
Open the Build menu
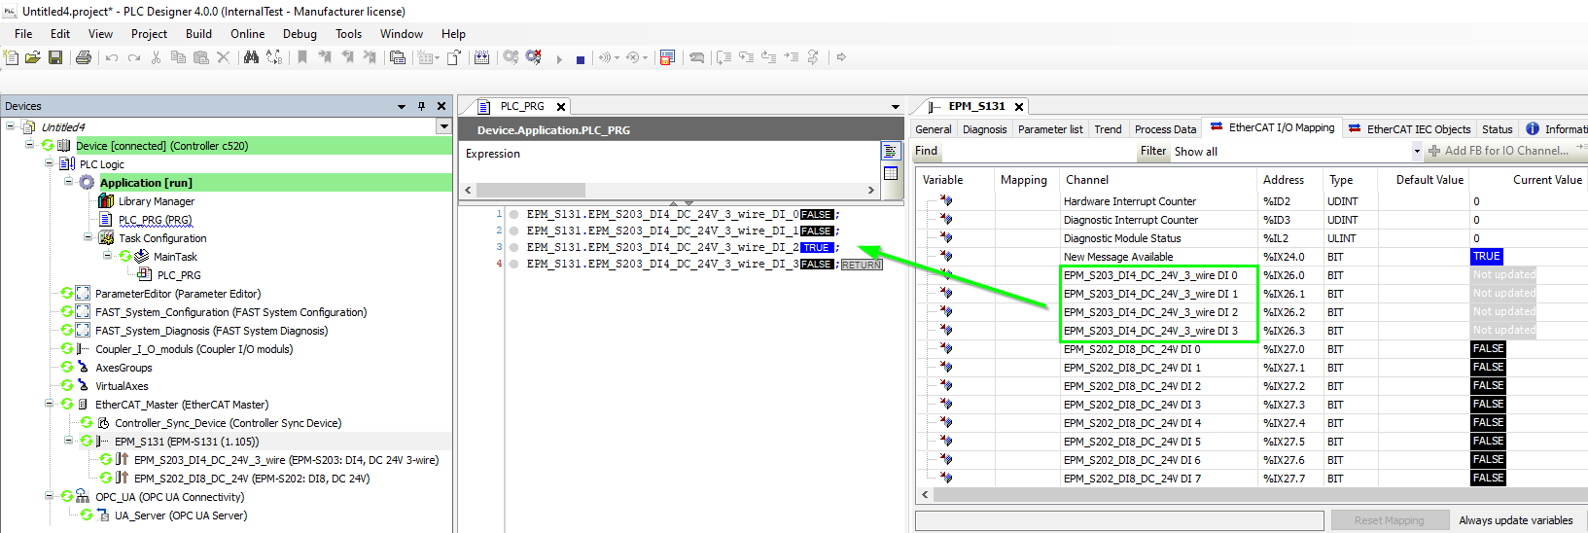coord(198,33)
